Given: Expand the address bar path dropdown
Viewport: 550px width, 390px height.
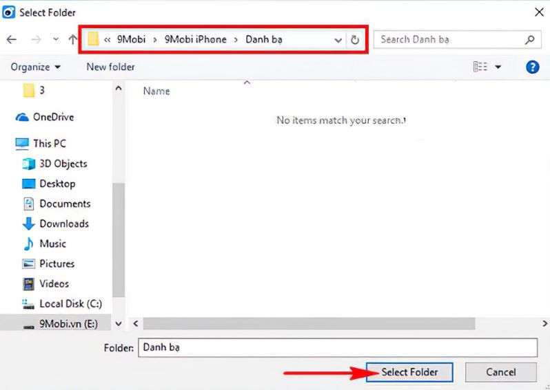Looking at the screenshot, I should (x=338, y=40).
